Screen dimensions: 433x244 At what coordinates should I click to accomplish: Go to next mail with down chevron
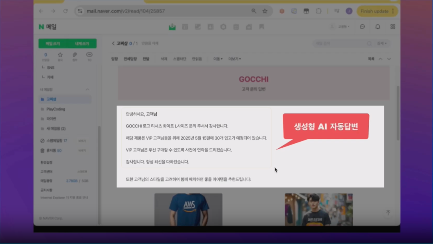point(389,59)
